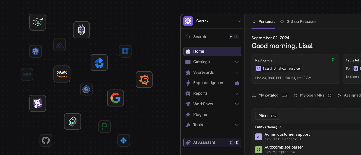Click the PagerDuty green P icon
The height and width of the screenshot is (155, 361).
[x=105, y=127]
